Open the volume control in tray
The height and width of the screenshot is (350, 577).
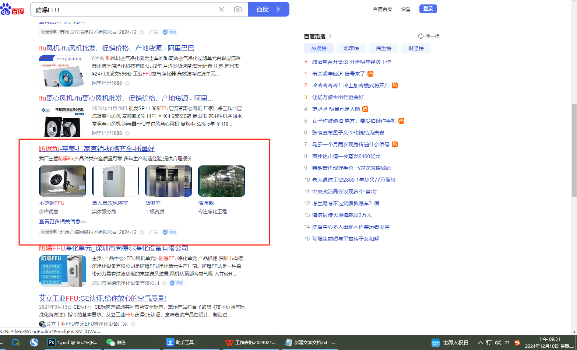click(x=498, y=343)
